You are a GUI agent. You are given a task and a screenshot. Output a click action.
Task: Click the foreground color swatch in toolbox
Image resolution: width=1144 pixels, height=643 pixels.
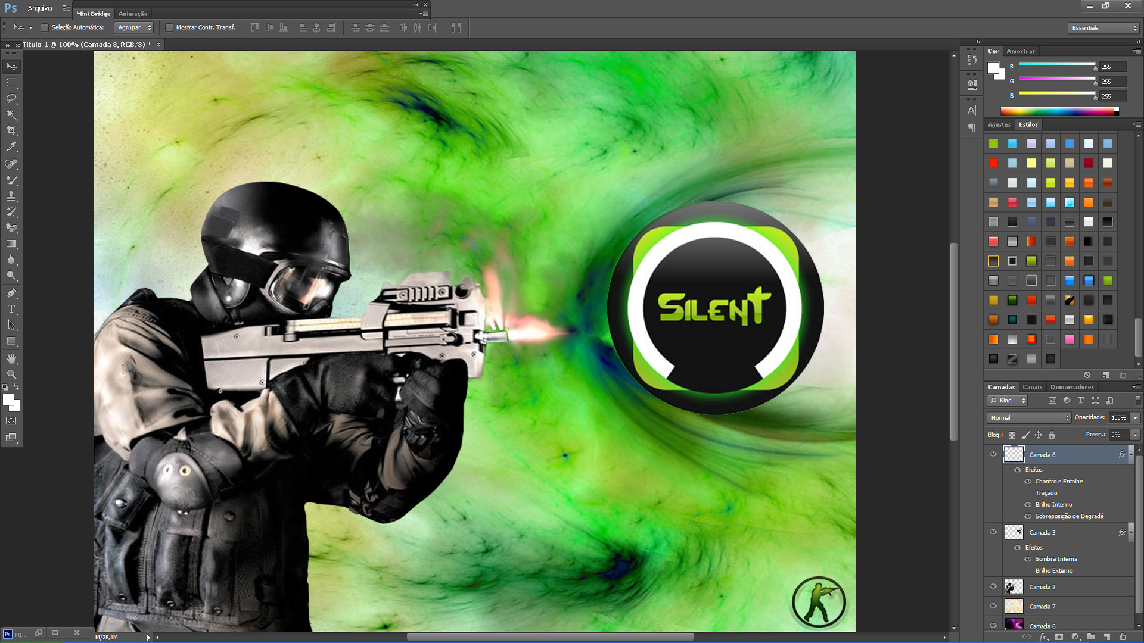[x=8, y=400]
